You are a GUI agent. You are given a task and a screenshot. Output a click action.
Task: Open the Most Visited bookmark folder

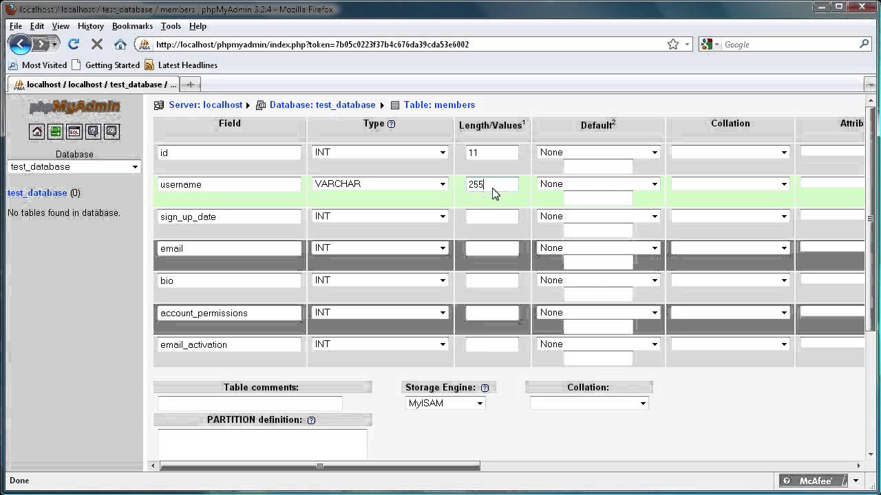point(38,65)
